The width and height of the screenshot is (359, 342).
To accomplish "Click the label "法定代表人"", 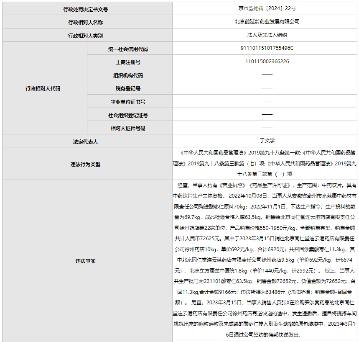I will coord(85,142).
